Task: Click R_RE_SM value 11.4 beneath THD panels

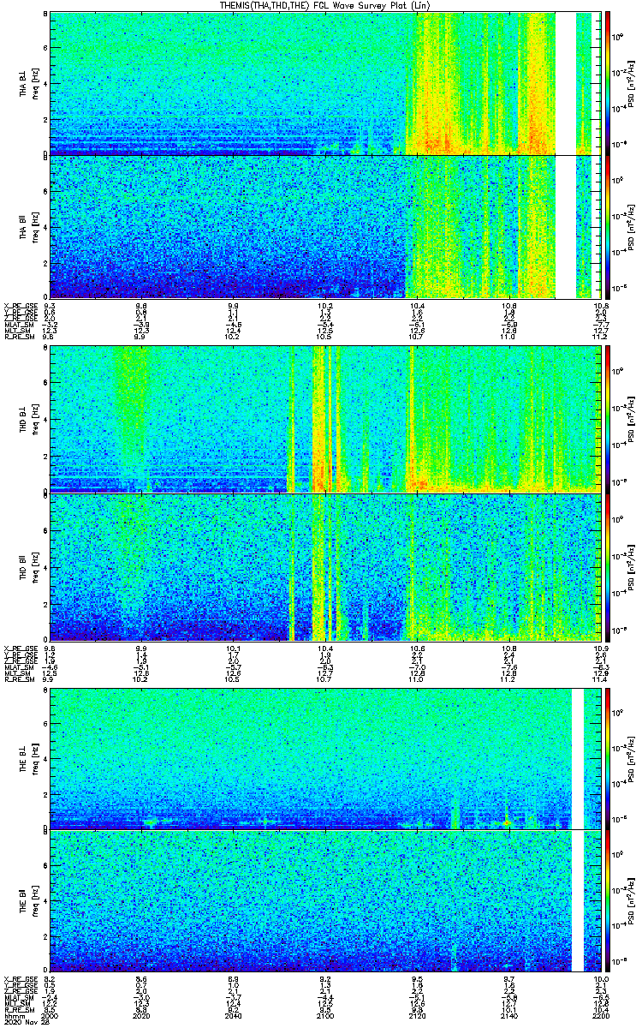Action: (x=600, y=678)
